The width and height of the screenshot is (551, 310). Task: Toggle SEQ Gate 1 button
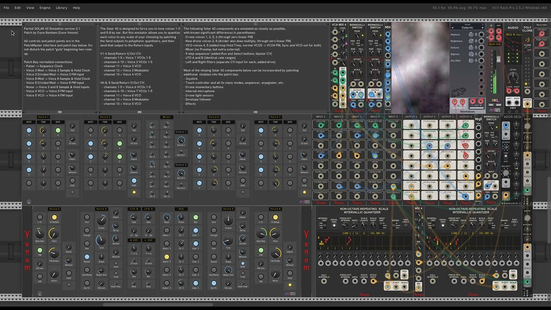point(195,231)
